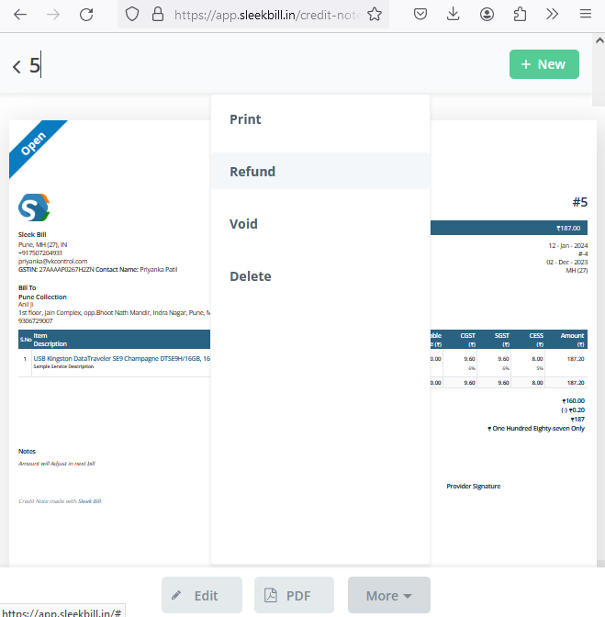Image resolution: width=605 pixels, height=617 pixels.
Task: Select Print from the More menu
Action: (x=245, y=119)
